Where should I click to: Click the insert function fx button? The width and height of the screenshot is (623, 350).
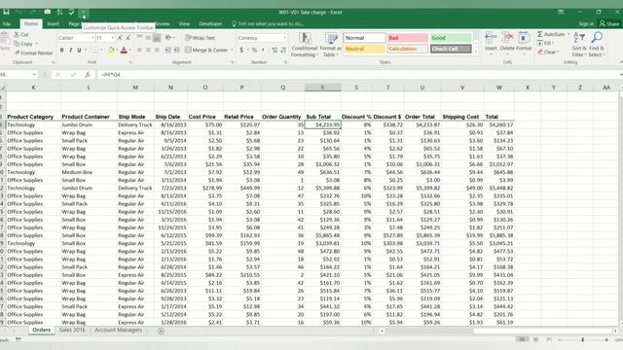(x=88, y=75)
